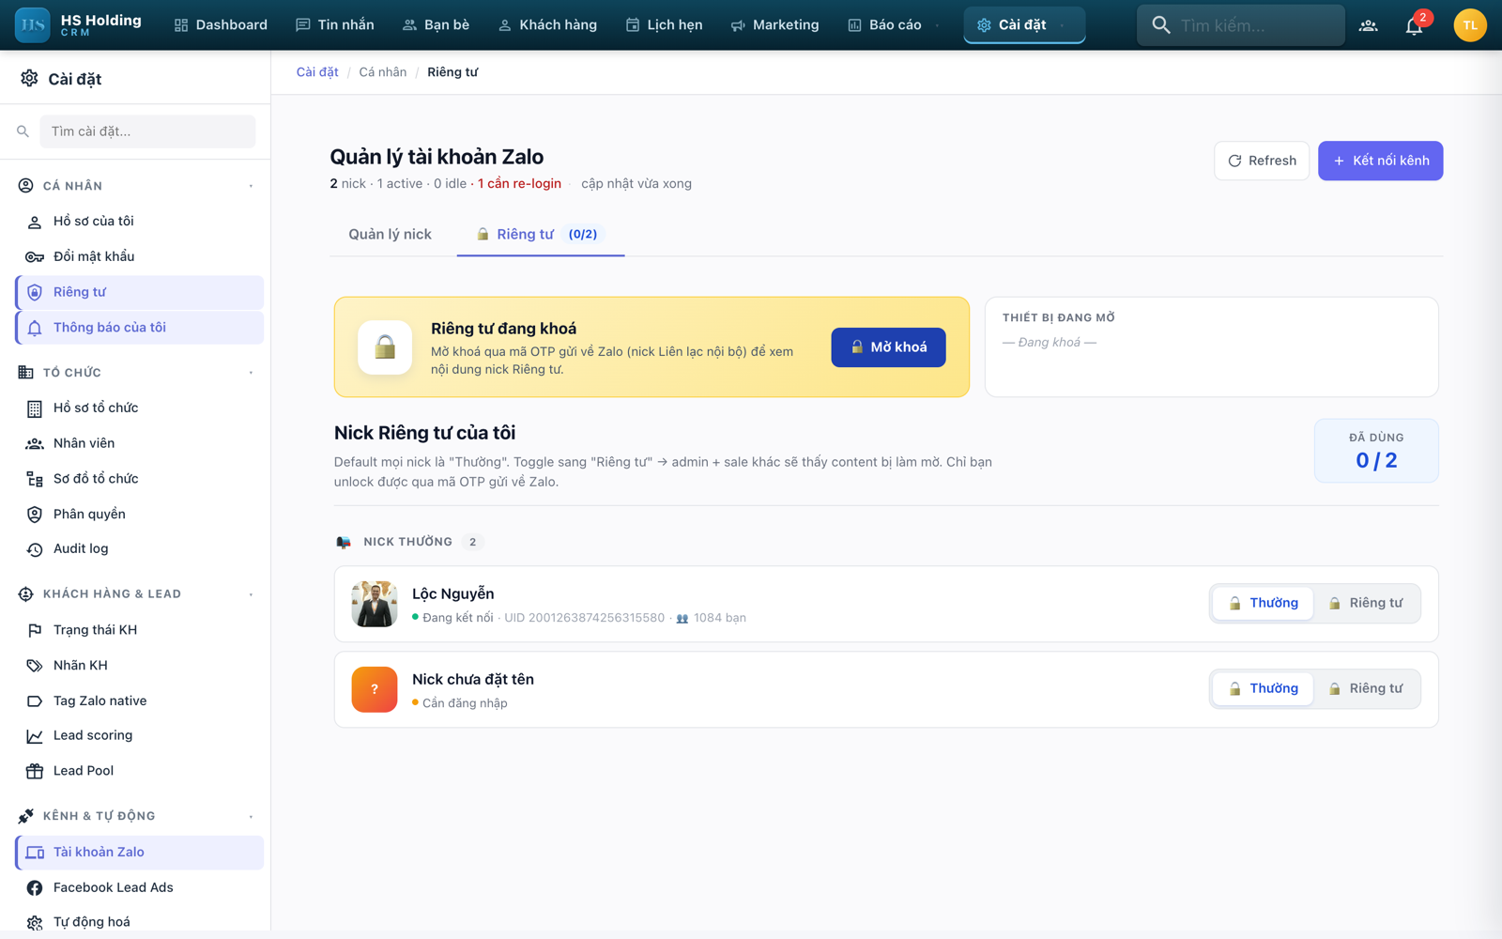The height and width of the screenshot is (939, 1502).
Task: Click the 1 cần re-login status text
Action: pyautogui.click(x=519, y=184)
